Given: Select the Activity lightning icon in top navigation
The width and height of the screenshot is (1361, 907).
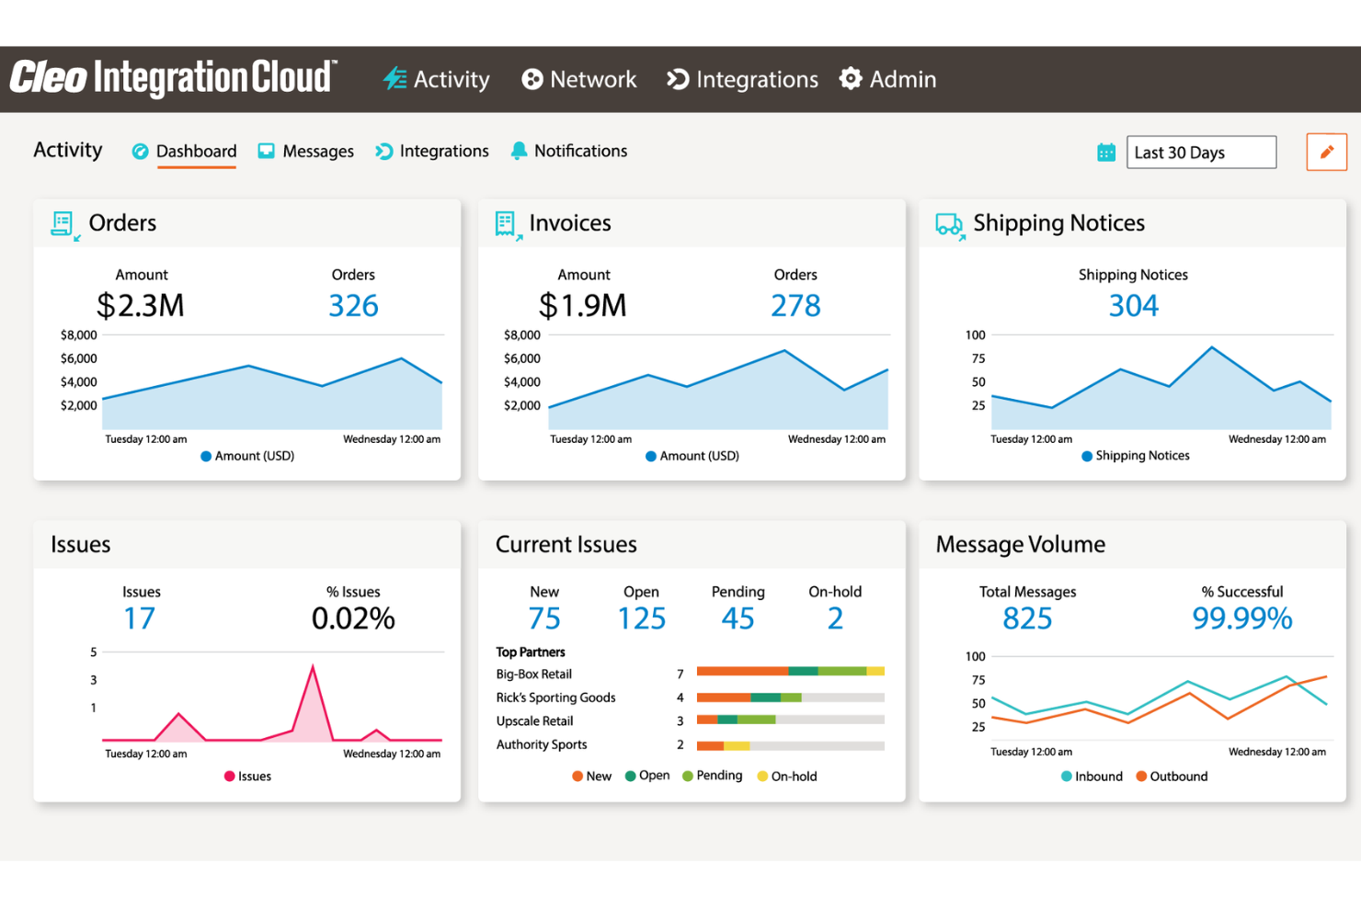Looking at the screenshot, I should tap(395, 79).
